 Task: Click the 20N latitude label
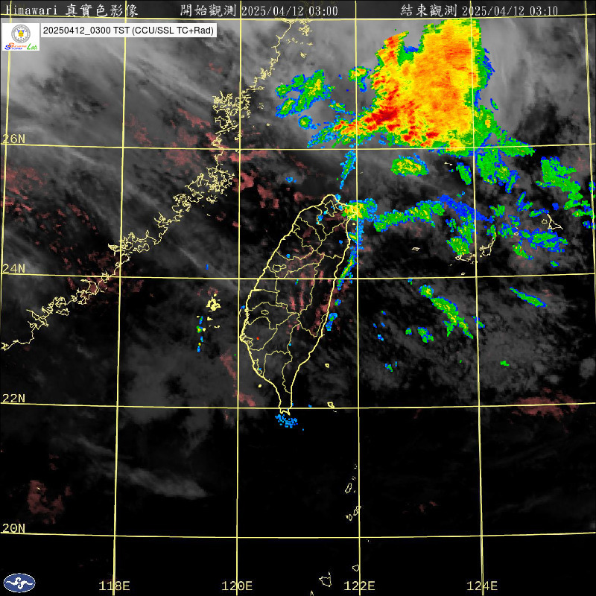13,528
